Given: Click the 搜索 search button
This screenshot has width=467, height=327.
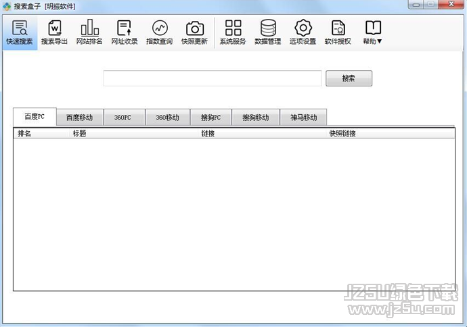Looking at the screenshot, I should 349,78.
